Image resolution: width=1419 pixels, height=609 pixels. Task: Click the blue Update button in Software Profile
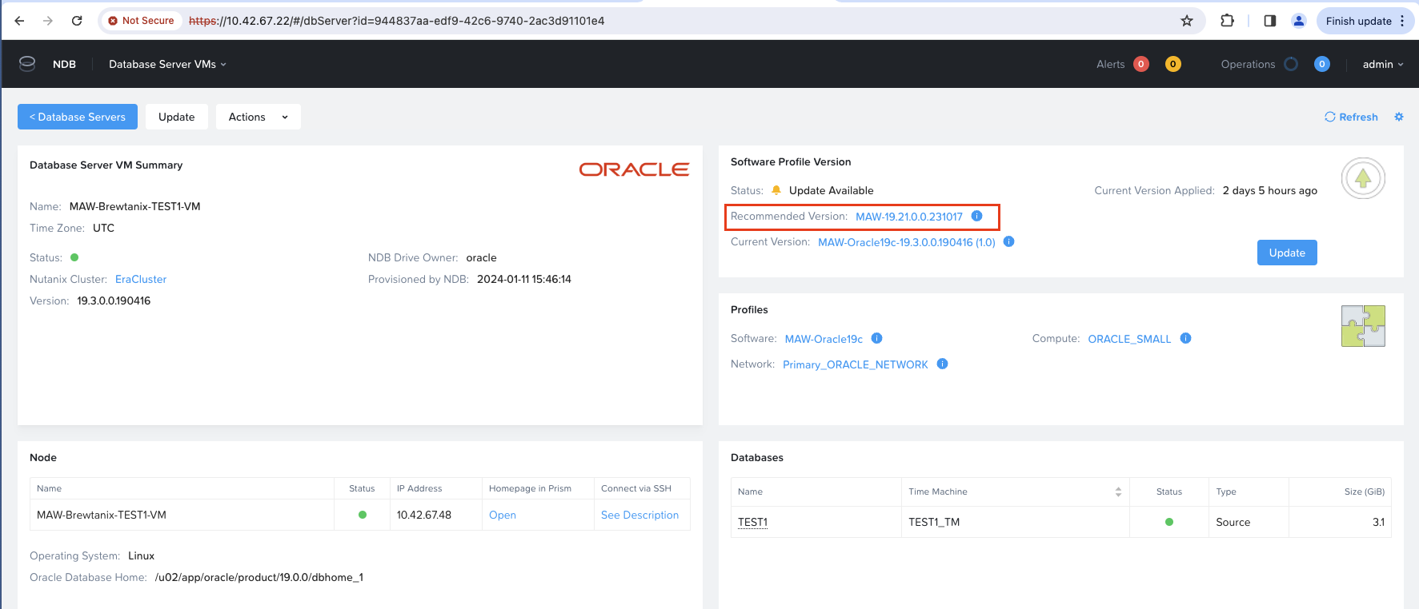pos(1286,253)
